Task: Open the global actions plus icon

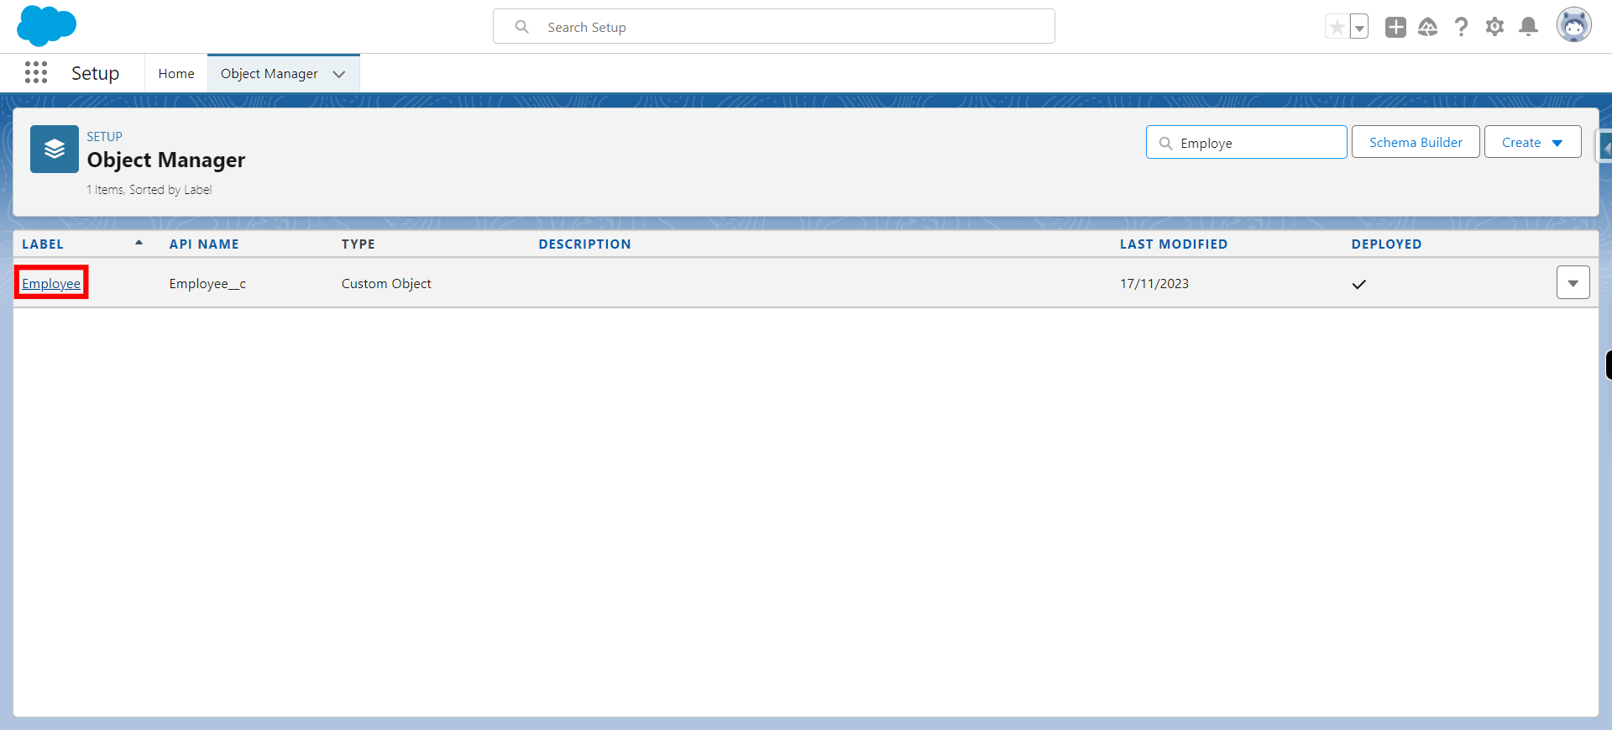Action: point(1395,27)
